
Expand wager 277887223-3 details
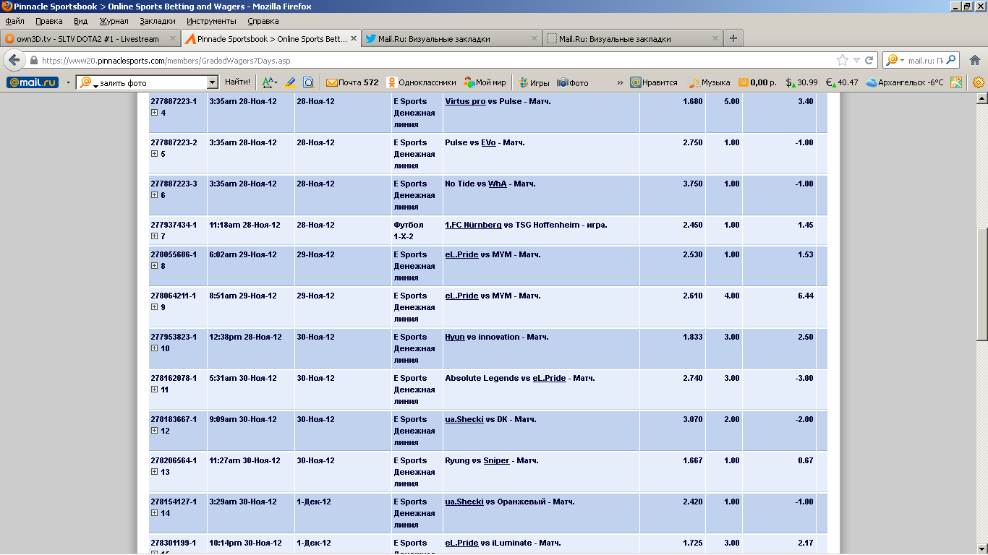pyautogui.click(x=154, y=195)
